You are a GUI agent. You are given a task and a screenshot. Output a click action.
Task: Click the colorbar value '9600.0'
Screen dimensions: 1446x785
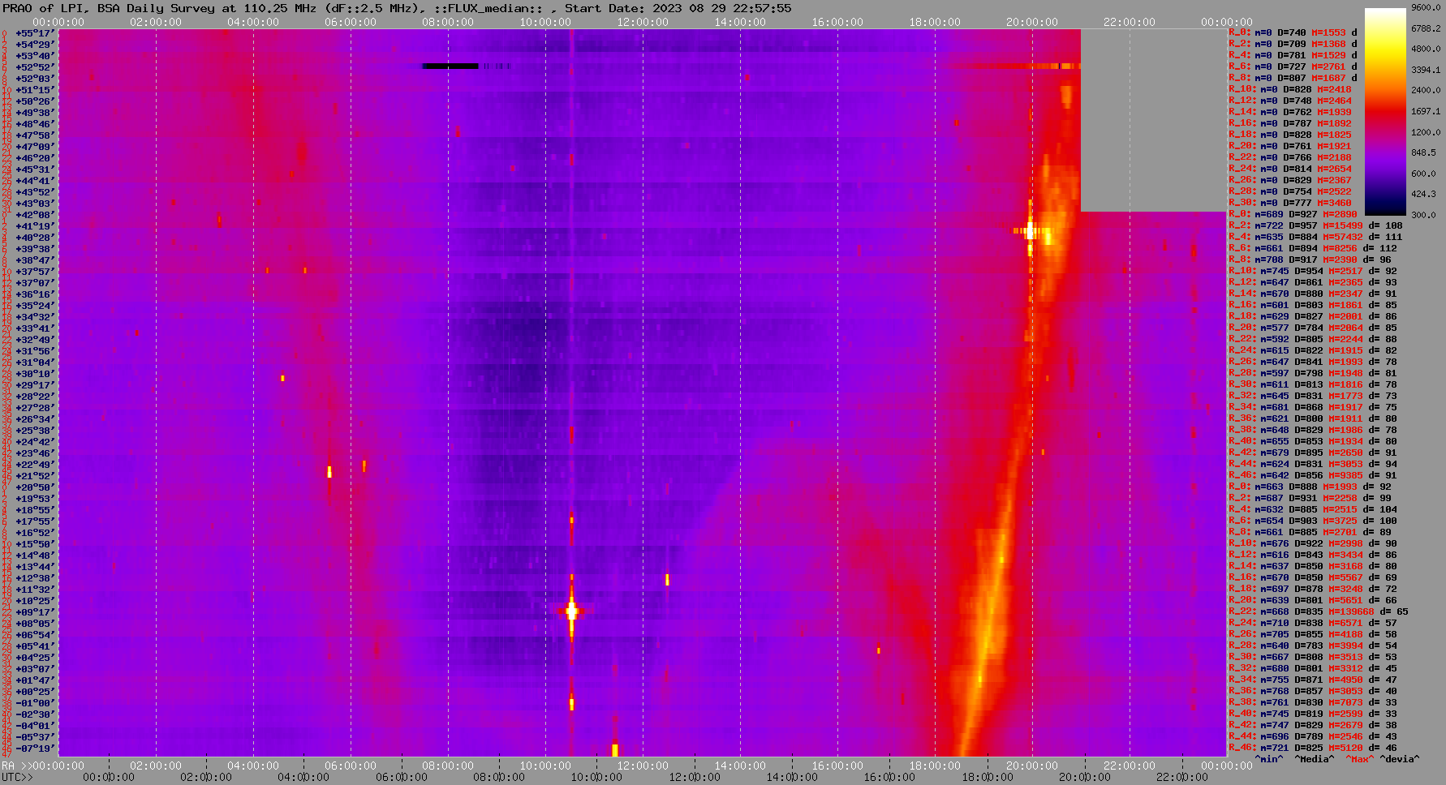tap(1426, 7)
